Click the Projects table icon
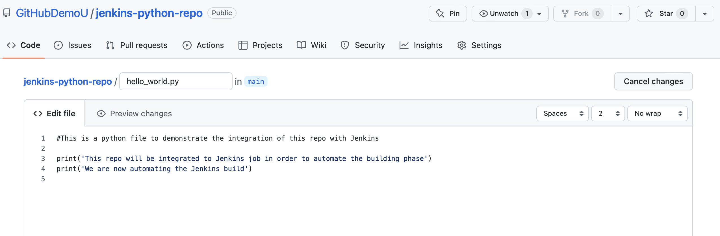This screenshot has width=720, height=236. coord(243,45)
